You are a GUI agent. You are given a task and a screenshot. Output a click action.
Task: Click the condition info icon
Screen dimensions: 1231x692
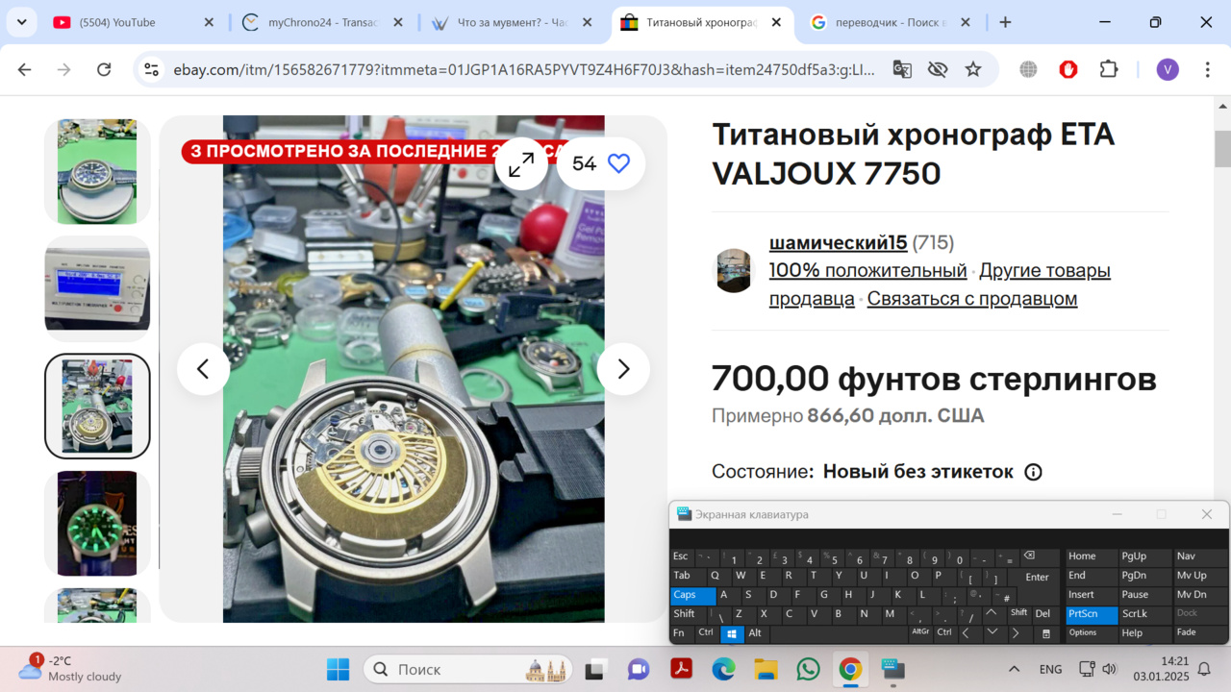(1033, 472)
